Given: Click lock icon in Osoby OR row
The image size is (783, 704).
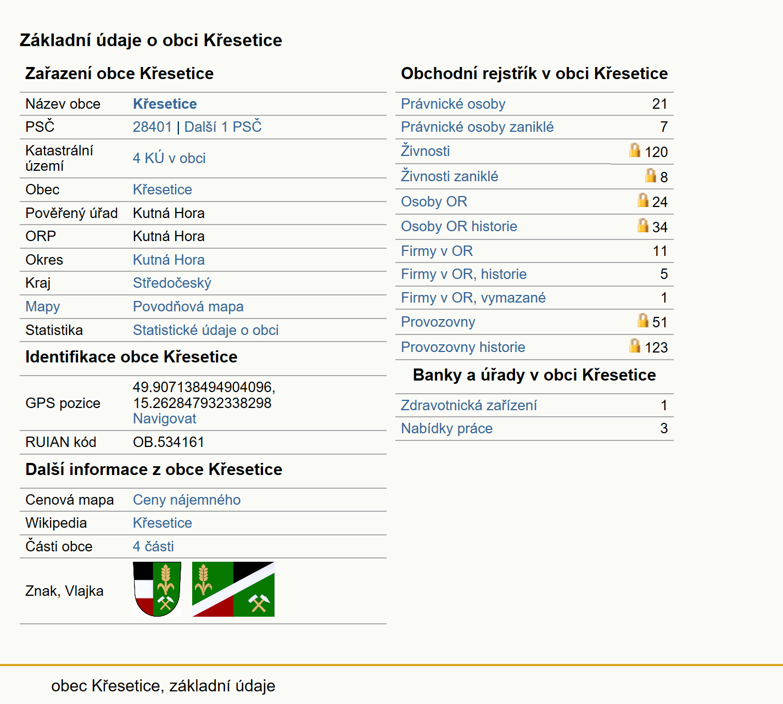Looking at the screenshot, I should click(x=643, y=200).
